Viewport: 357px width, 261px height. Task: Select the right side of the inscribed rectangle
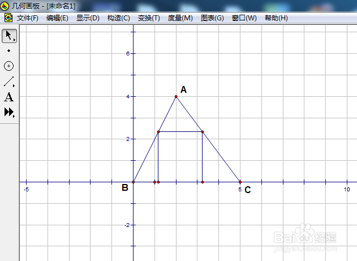point(203,157)
